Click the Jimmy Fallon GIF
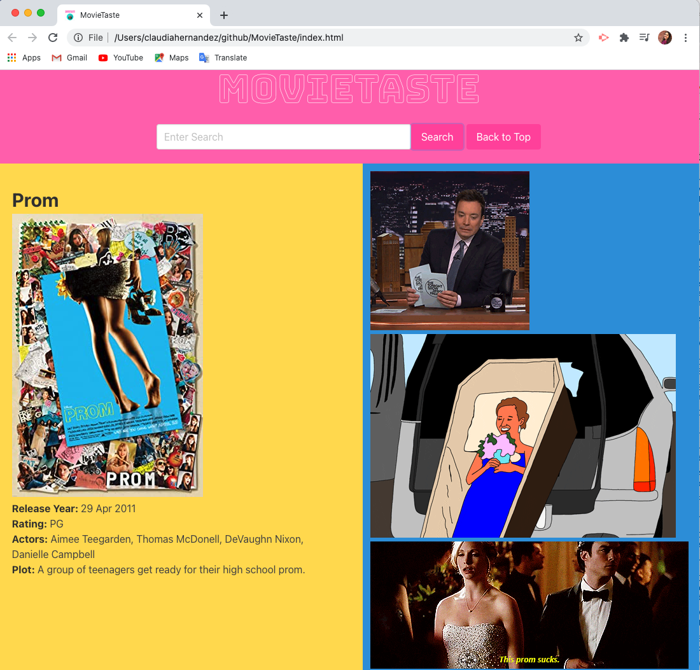Image resolution: width=700 pixels, height=670 pixels. (x=449, y=251)
